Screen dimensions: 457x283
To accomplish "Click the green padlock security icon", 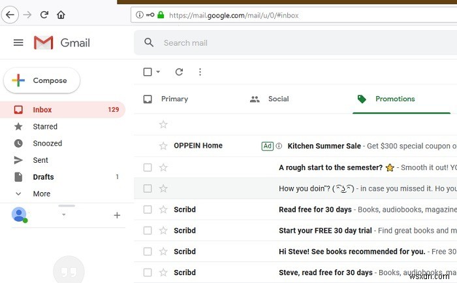I will [161, 14].
